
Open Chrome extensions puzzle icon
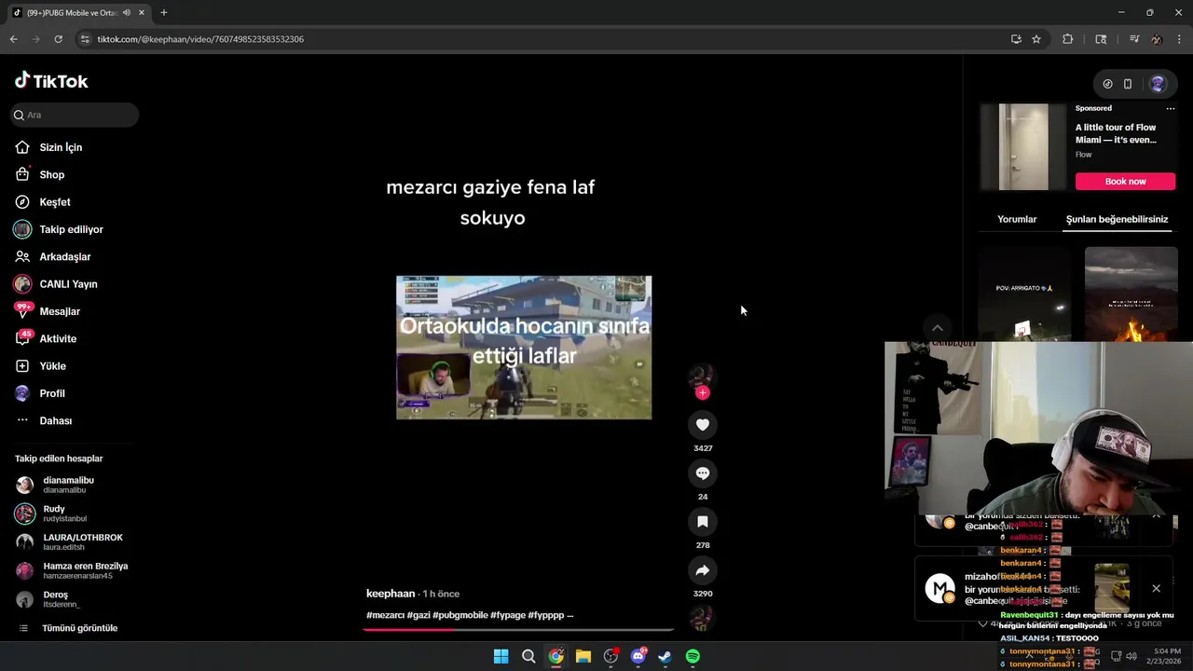(1067, 39)
